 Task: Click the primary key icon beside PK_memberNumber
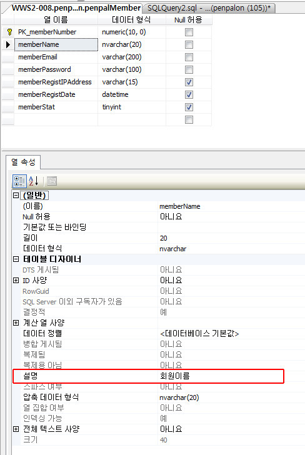tap(9, 32)
